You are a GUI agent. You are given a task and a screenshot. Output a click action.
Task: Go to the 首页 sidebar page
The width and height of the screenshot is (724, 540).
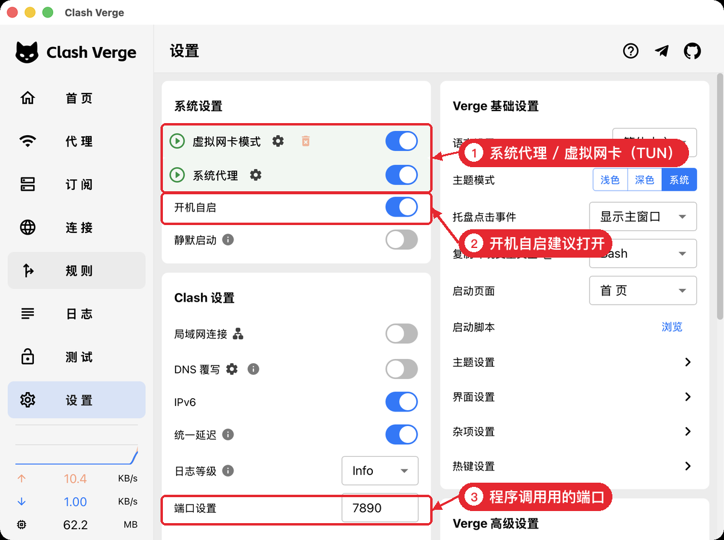coord(77,98)
